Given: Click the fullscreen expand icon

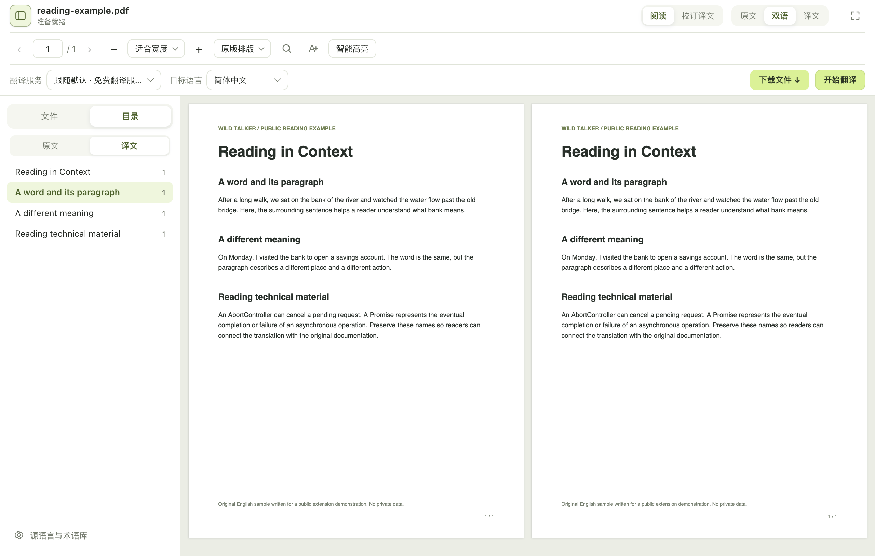Looking at the screenshot, I should [855, 16].
